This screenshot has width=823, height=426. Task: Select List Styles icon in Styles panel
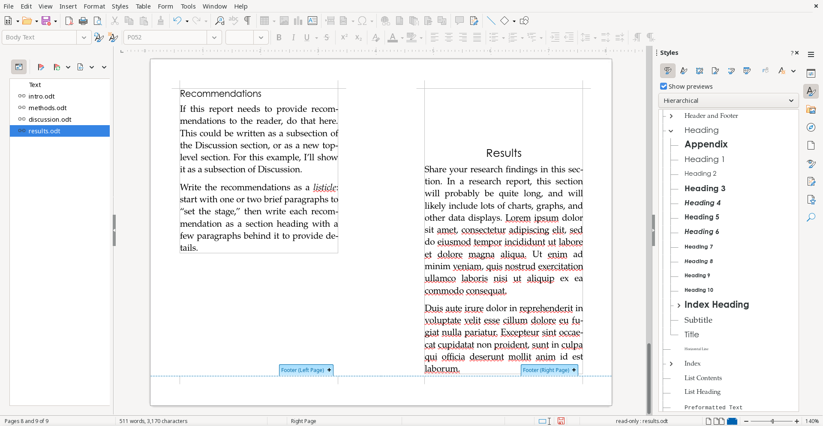click(x=731, y=71)
